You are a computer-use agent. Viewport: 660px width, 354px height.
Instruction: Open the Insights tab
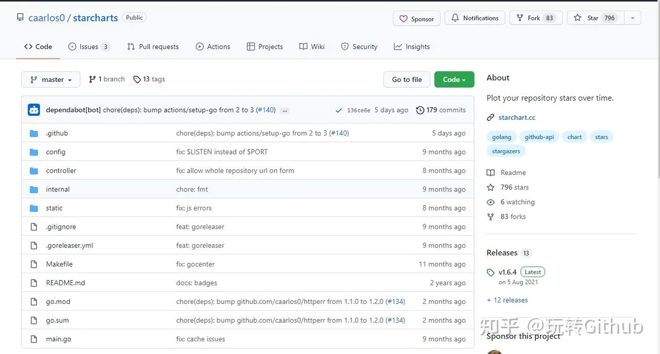(412, 47)
